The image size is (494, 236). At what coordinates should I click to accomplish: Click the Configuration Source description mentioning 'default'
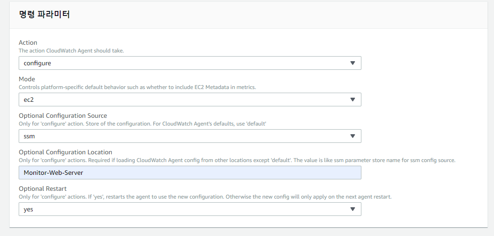click(142, 124)
